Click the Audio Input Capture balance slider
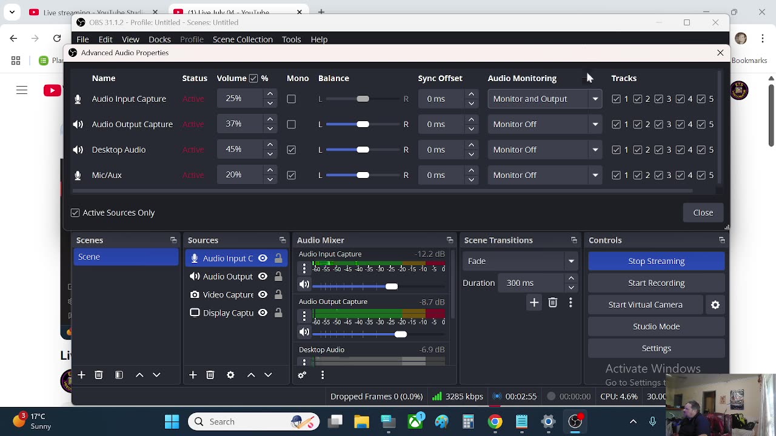 pos(363,99)
